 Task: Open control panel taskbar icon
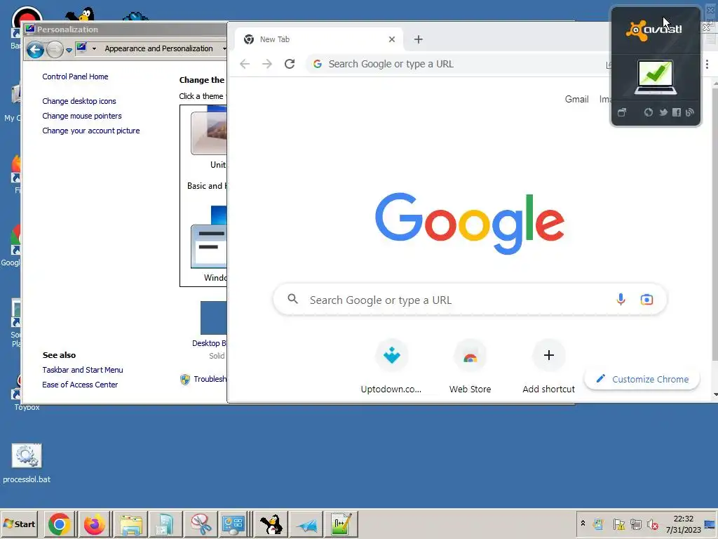(x=233, y=524)
